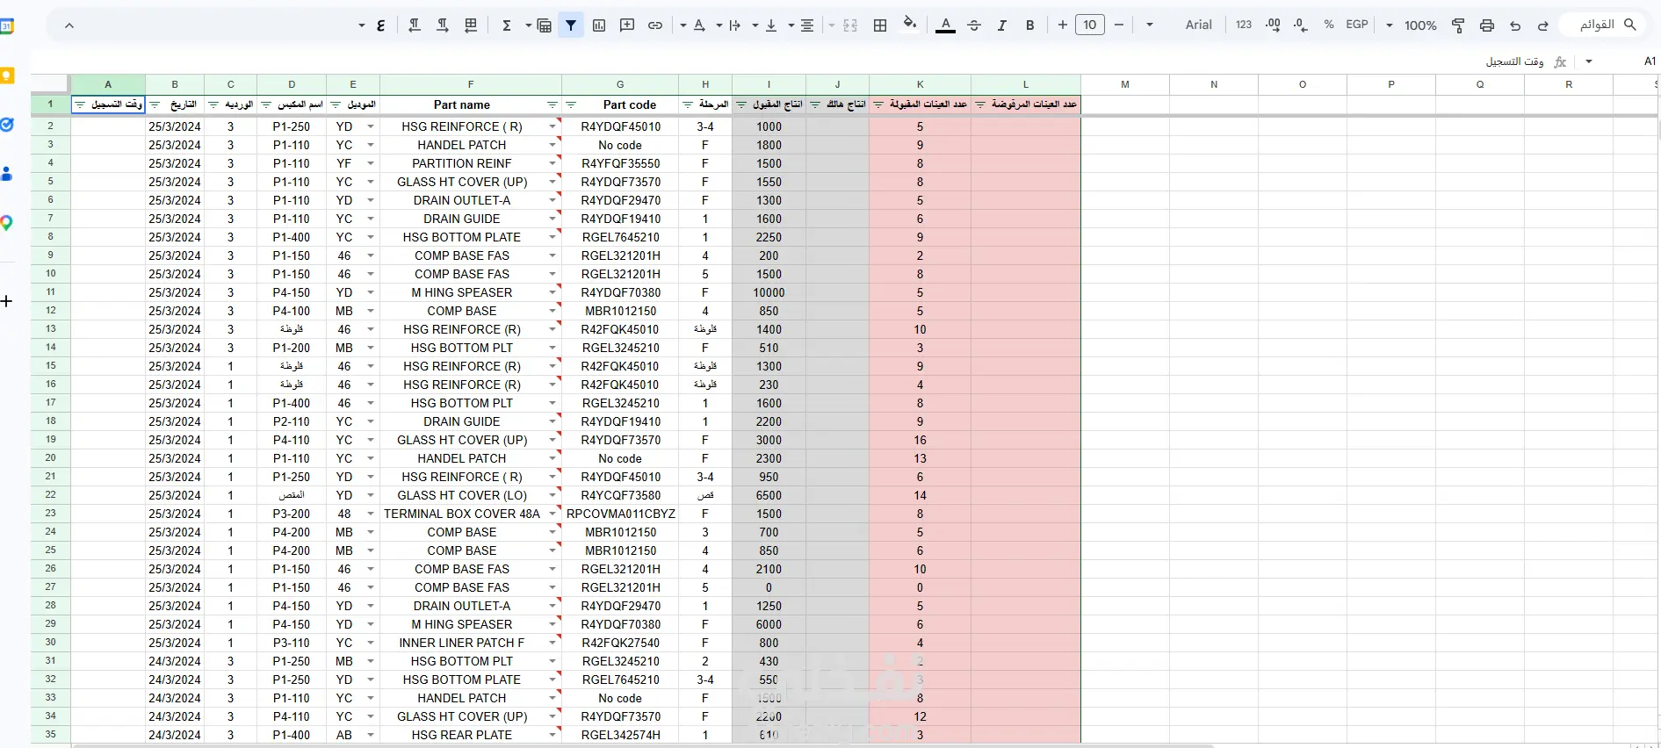
Task: Set right-to-left text direction icon
Action: click(x=415, y=25)
